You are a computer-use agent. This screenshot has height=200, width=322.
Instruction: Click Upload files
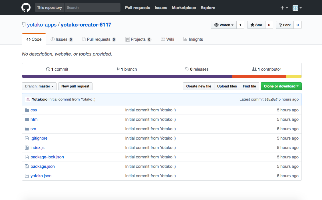227,86
